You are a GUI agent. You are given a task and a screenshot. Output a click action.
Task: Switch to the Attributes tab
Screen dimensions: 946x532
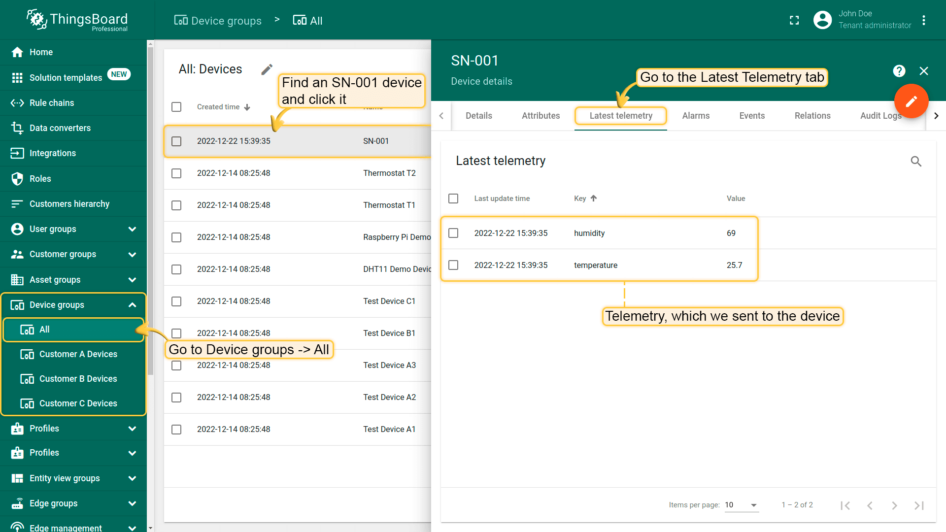point(541,116)
